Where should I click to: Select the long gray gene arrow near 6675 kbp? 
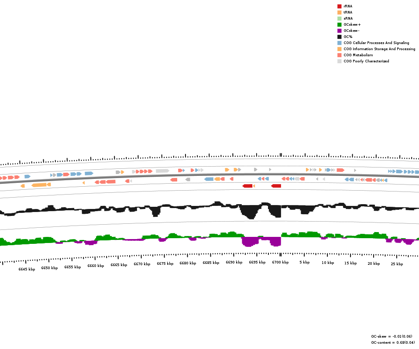click(x=162, y=171)
